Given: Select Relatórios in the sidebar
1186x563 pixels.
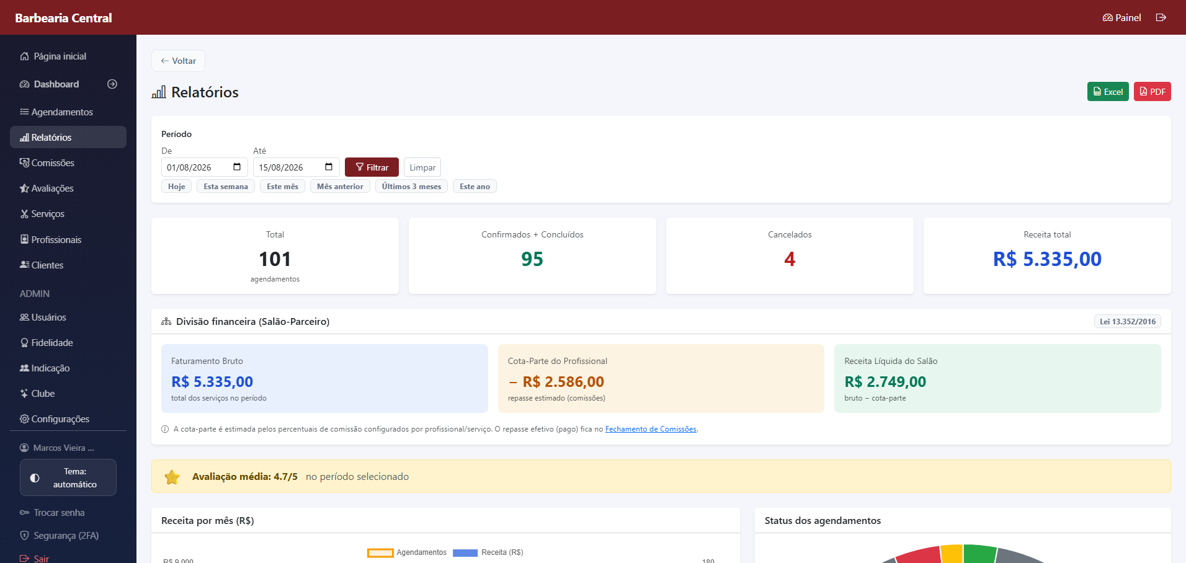Looking at the screenshot, I should click(x=68, y=137).
